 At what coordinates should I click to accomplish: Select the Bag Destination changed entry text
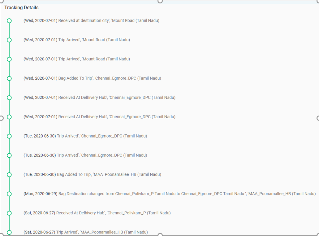[170, 194]
